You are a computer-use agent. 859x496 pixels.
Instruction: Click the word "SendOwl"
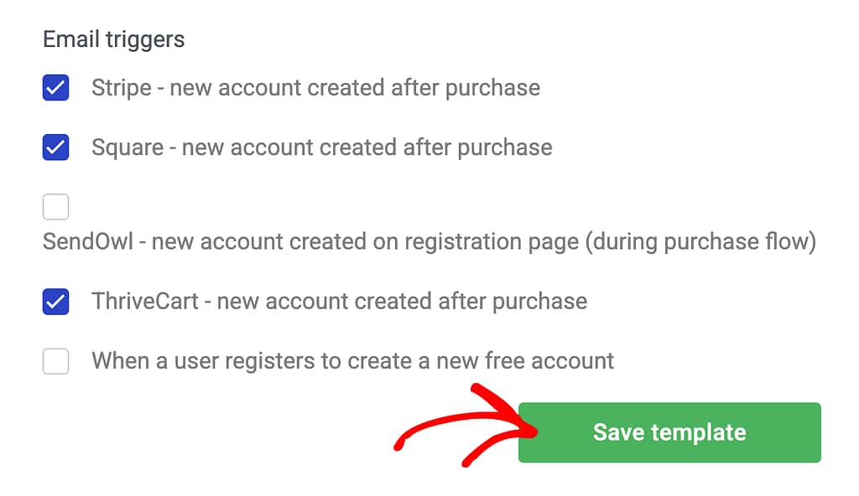91,242
